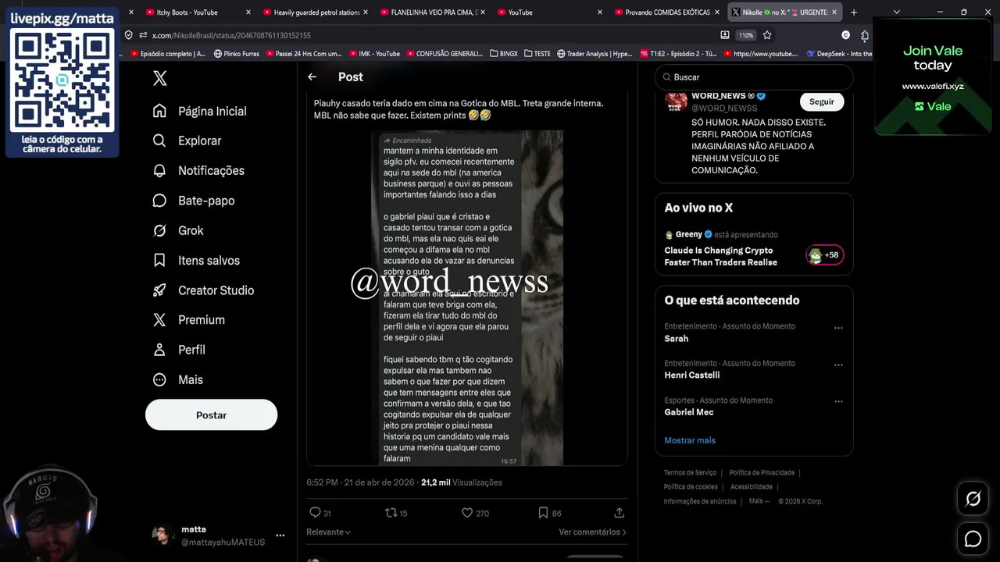Image resolution: width=1000 pixels, height=562 pixels.
Task: Open floating chat messages button
Action: pos(973,539)
